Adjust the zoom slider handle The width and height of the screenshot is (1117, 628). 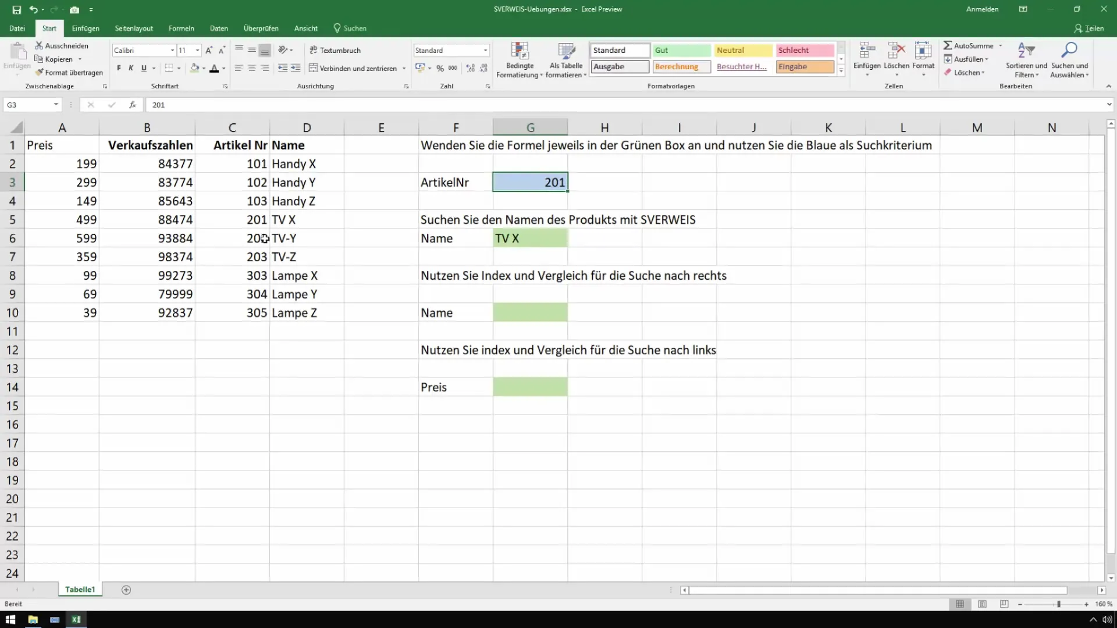[1059, 605]
